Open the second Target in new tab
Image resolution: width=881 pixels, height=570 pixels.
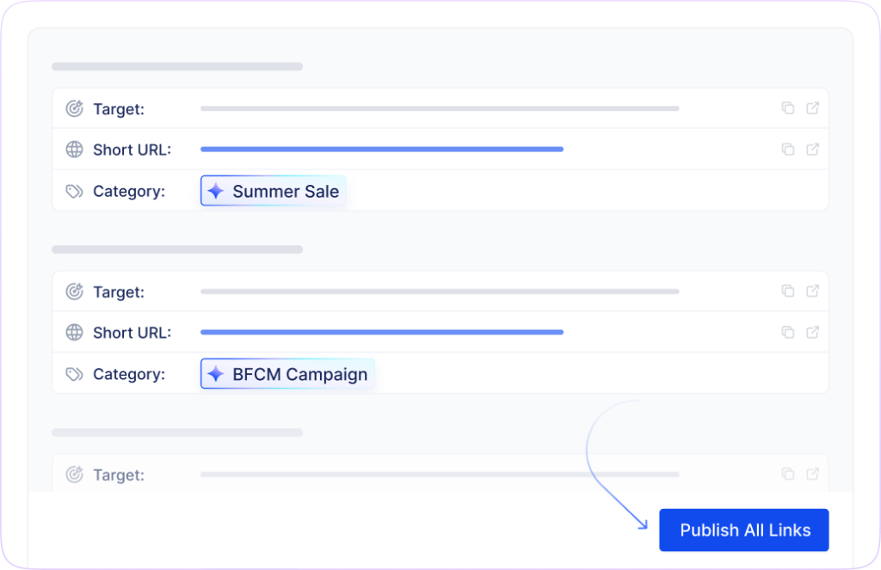(x=812, y=291)
